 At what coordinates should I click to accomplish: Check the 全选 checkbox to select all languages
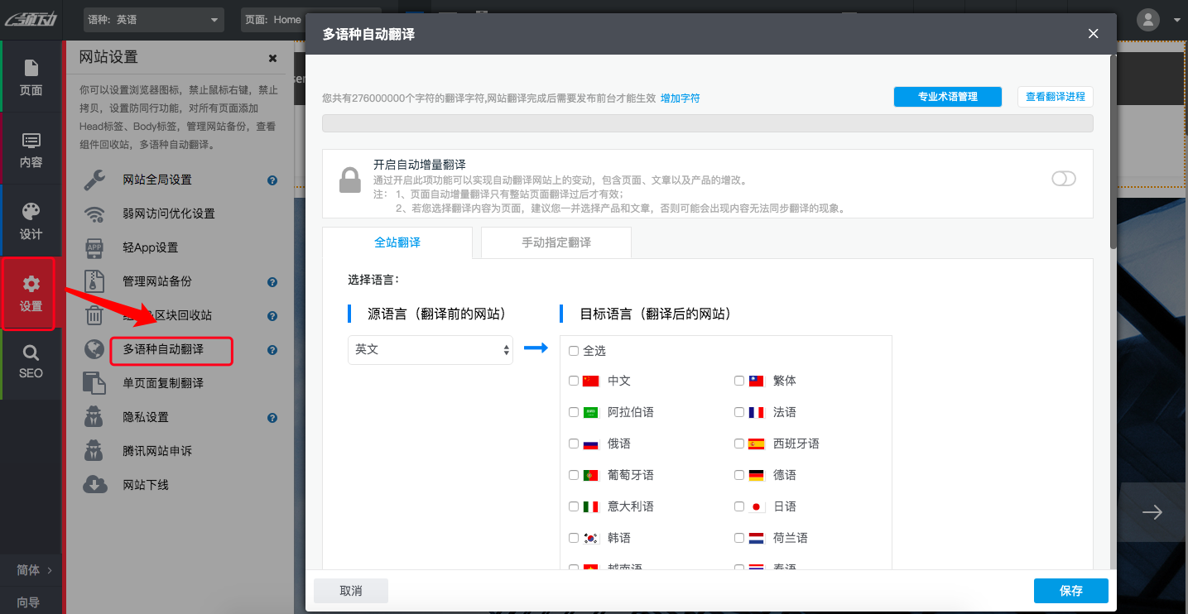click(x=573, y=350)
